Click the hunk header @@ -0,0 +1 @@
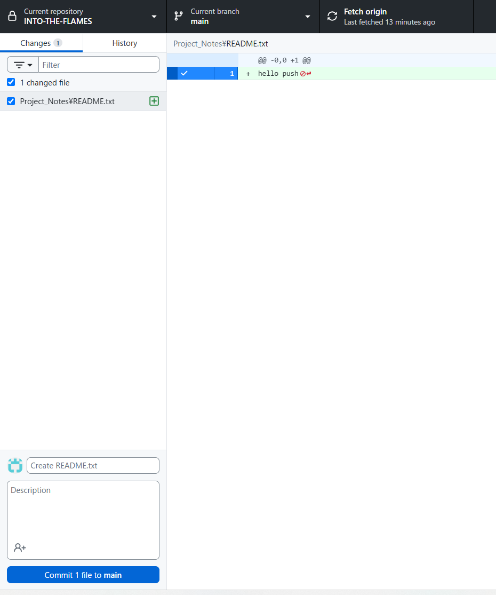 coord(284,60)
